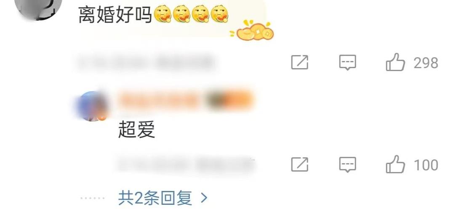Click the gold ingot coin decoration badge
Screen dimensions: 453x209
point(252,31)
